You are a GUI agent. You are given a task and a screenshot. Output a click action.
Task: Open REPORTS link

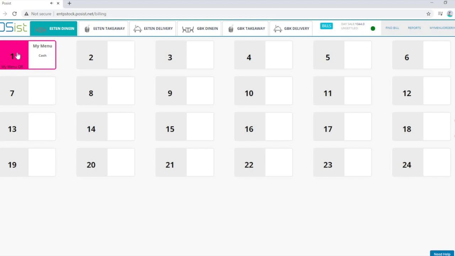[414, 28]
